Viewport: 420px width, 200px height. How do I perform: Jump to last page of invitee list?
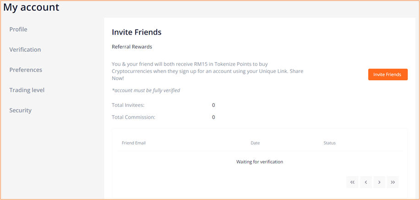(x=393, y=182)
